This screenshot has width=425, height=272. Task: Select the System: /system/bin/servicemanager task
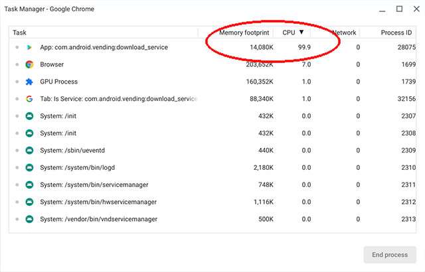point(212,185)
